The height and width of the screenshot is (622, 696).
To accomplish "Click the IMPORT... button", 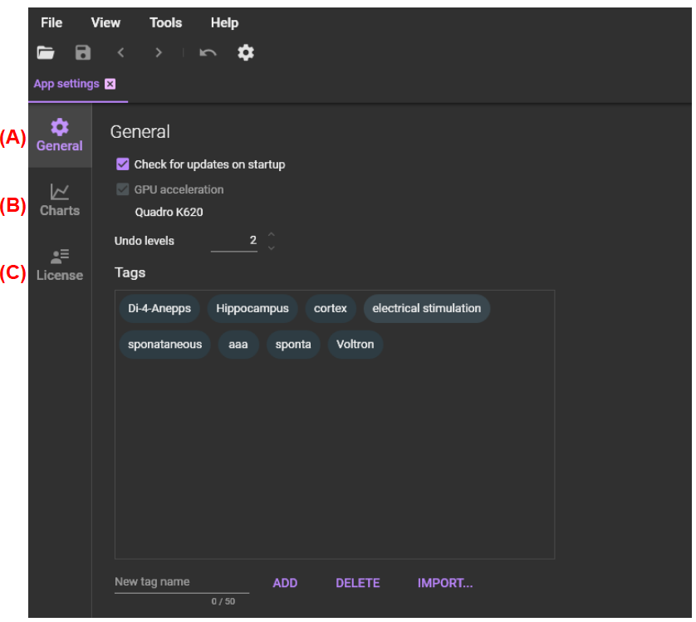I will 445,583.
